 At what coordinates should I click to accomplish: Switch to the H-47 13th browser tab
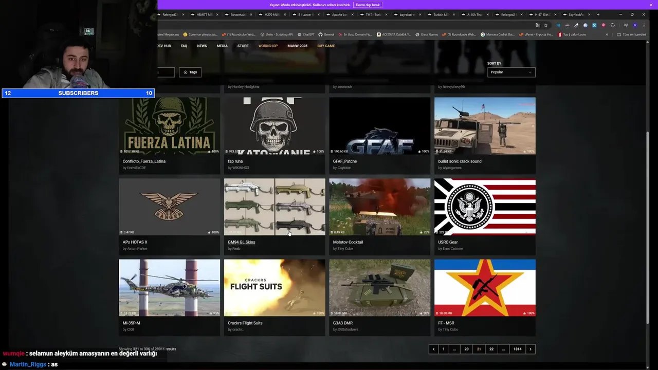[x=542, y=14]
